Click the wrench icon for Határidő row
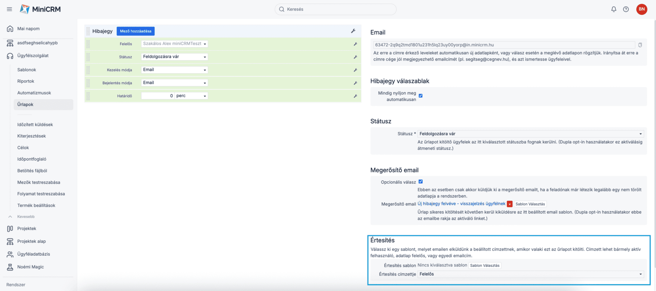This screenshot has width=656, height=291. [355, 96]
